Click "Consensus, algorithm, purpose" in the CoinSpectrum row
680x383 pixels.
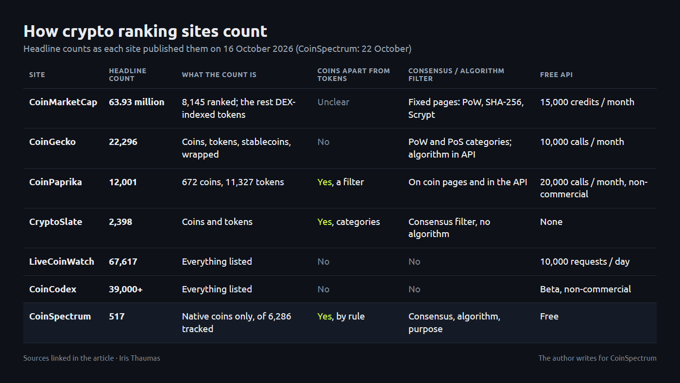tap(454, 323)
